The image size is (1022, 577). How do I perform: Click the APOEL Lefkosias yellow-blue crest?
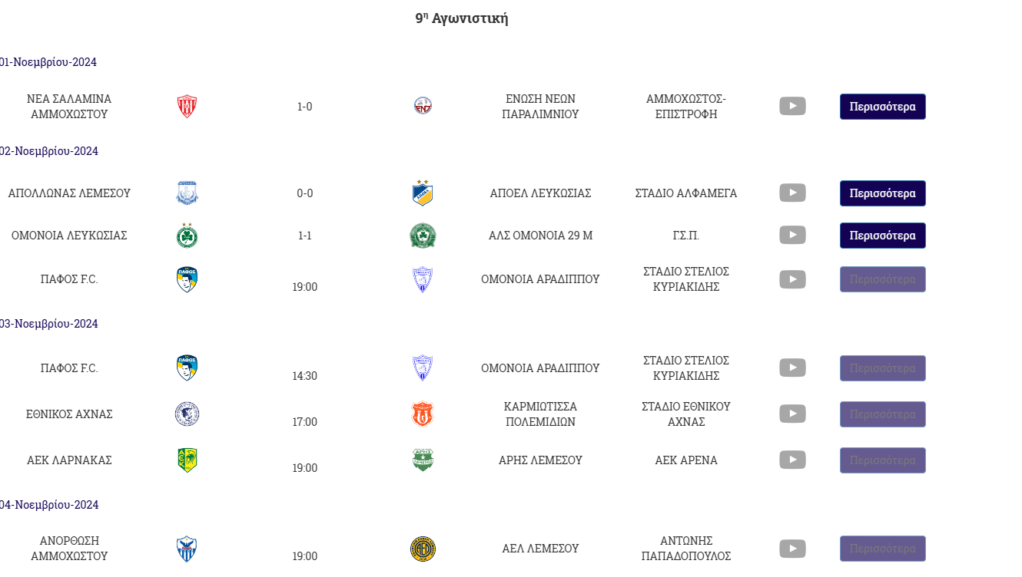pyautogui.click(x=423, y=193)
